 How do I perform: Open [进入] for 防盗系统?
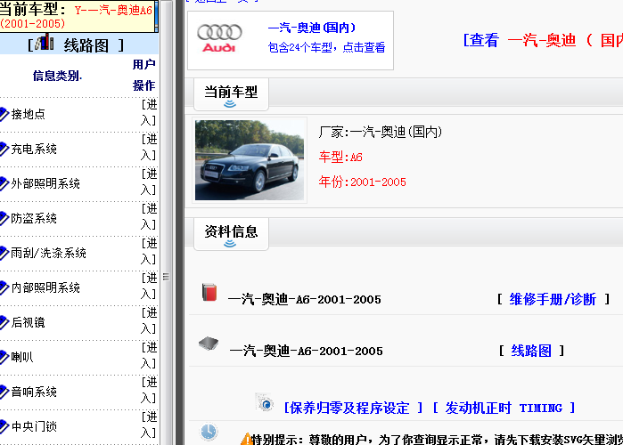coord(149,216)
